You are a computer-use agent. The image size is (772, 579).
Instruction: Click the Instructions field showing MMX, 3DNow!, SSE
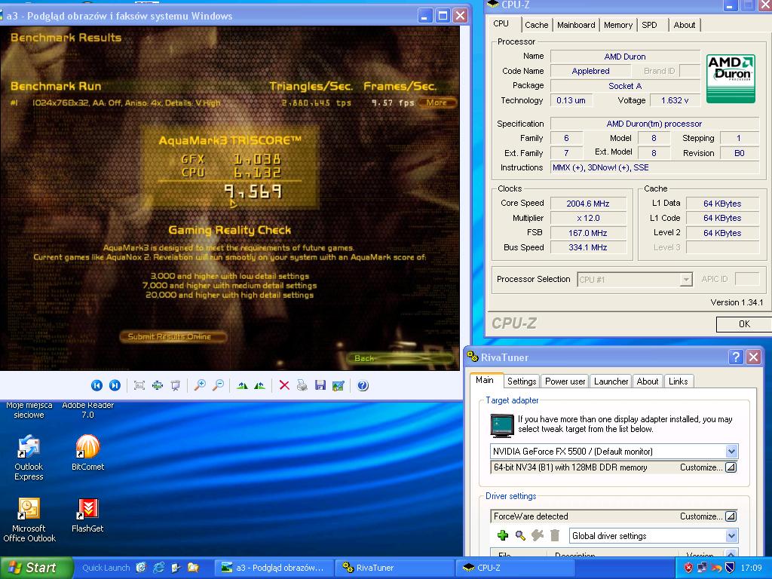pos(655,168)
